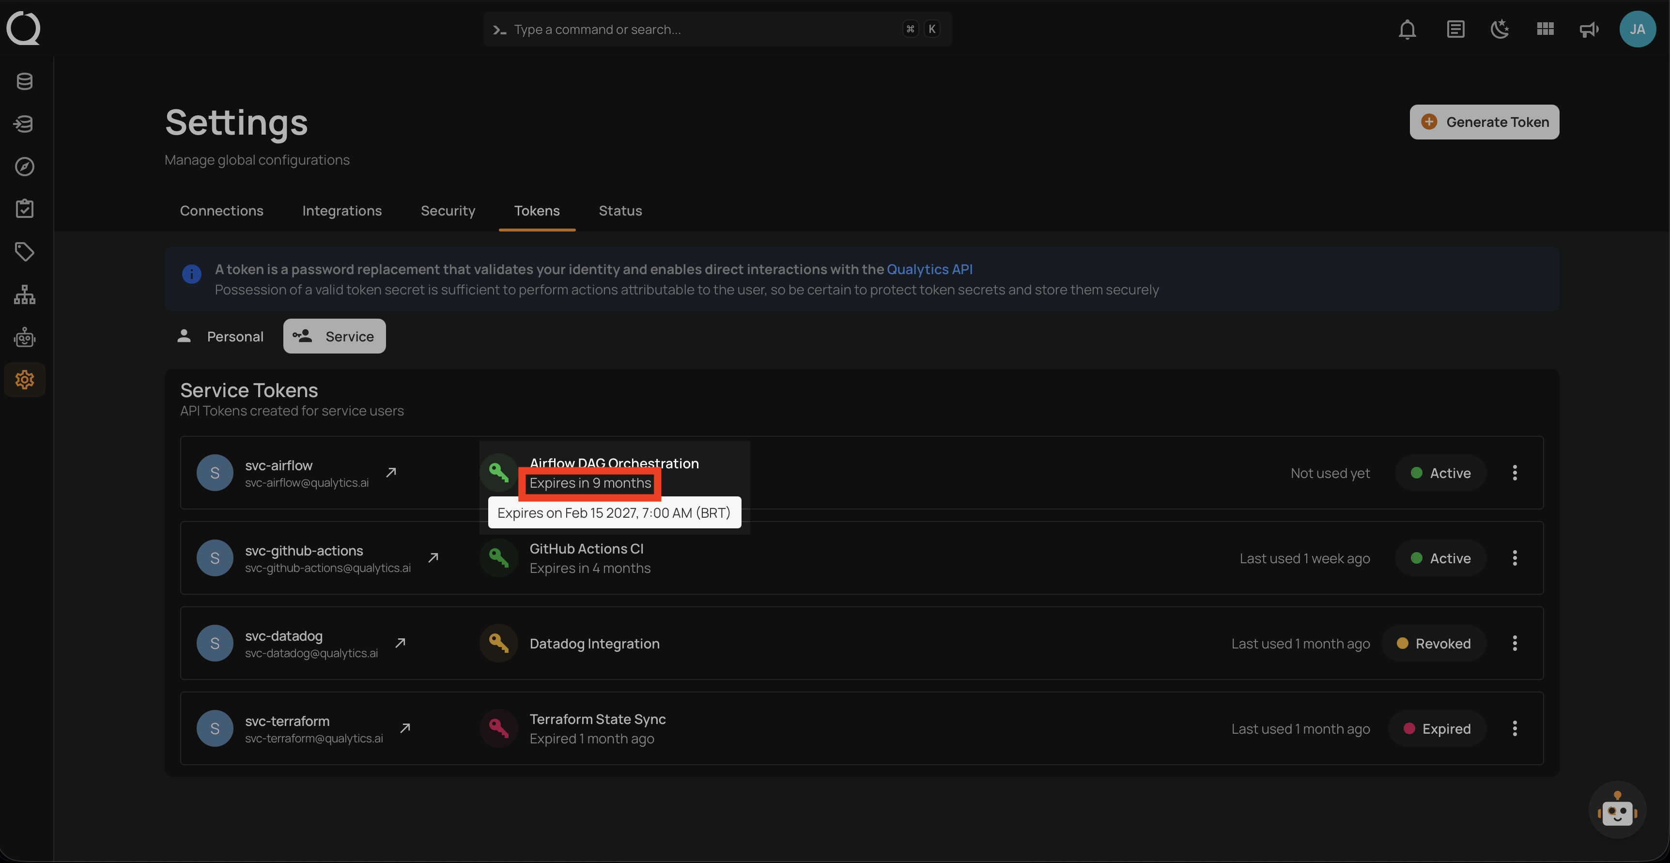Switch to the Status tab
This screenshot has width=1670, height=863.
[620, 211]
